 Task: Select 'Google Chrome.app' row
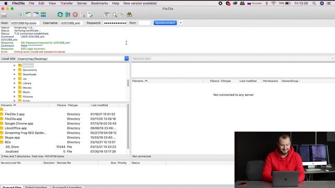(x=64, y=123)
